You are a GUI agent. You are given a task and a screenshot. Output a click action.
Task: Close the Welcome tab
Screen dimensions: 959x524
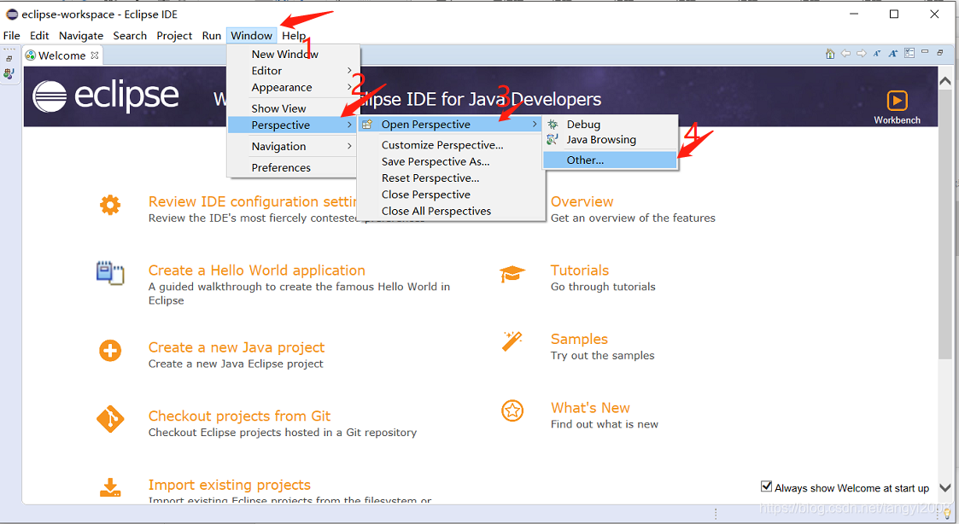(94, 55)
